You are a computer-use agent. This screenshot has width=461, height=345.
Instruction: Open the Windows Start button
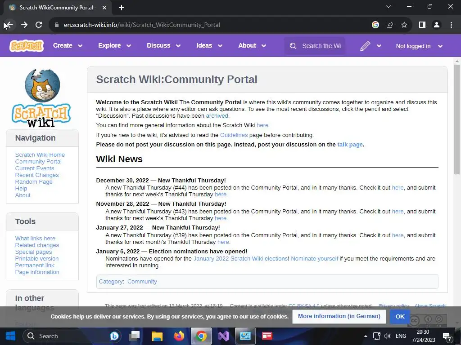(x=11, y=336)
